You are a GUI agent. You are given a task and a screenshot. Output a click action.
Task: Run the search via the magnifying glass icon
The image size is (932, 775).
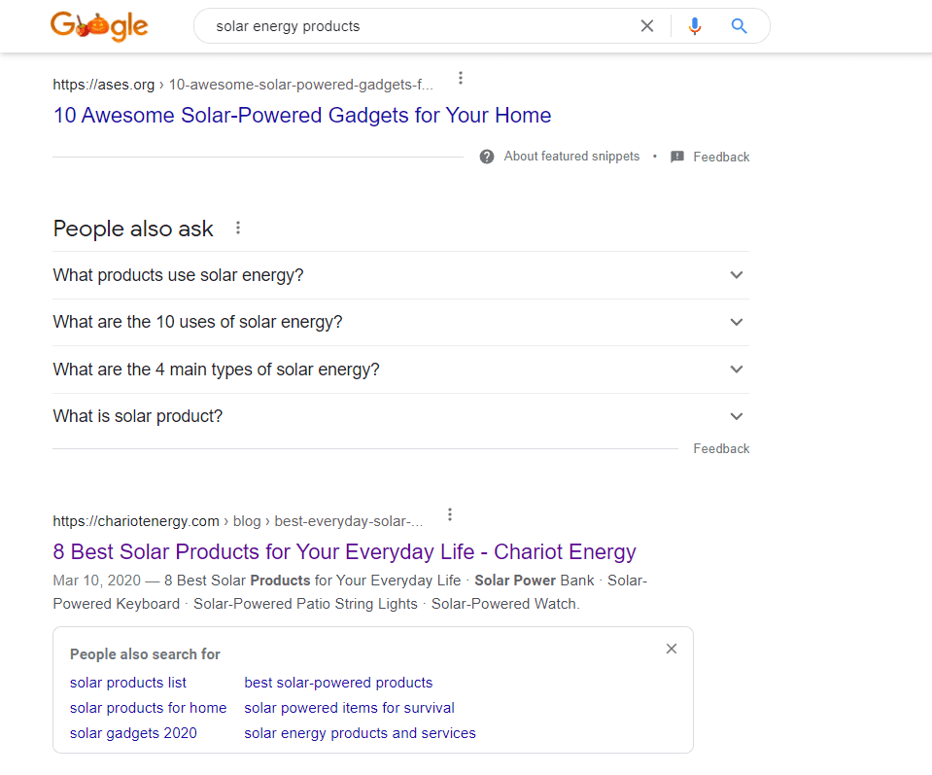click(739, 26)
